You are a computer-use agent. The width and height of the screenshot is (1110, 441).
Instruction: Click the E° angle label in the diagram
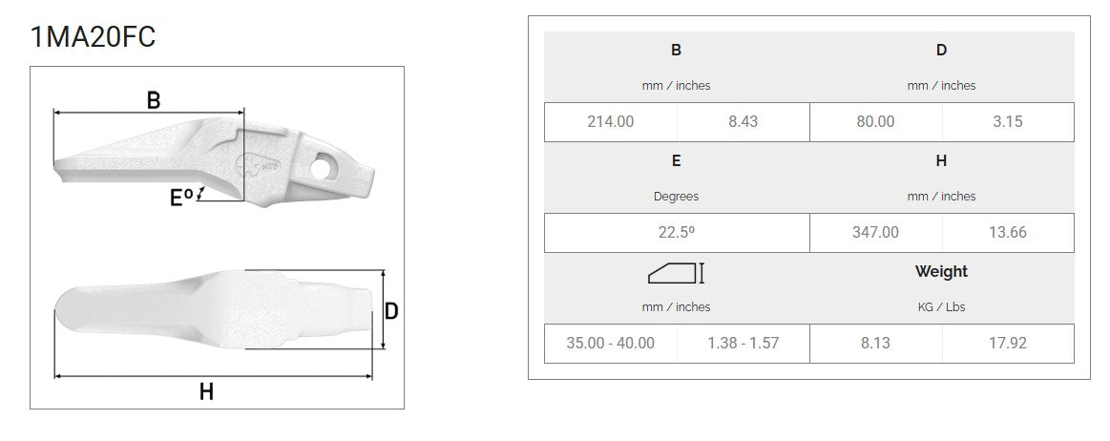pos(181,197)
